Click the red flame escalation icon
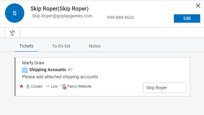 pyautogui.click(x=21, y=86)
